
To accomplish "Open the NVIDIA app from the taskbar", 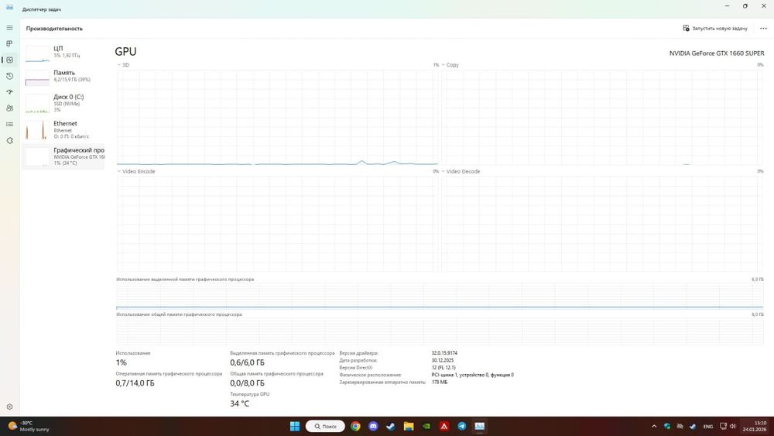I will point(426,426).
